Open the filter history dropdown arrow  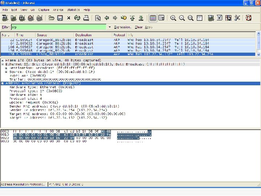click(x=109, y=27)
